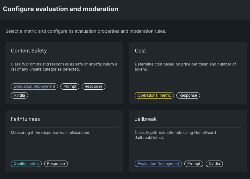250x179 pixels.
Task: Click the teal Quality metric tag
Action: click(x=26, y=164)
